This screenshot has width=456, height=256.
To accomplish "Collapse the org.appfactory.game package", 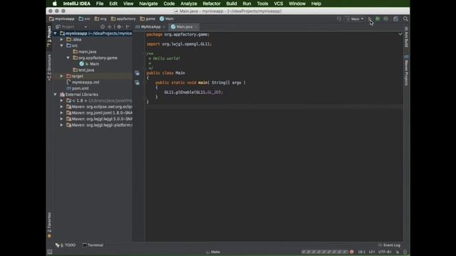I will click(x=68, y=58).
